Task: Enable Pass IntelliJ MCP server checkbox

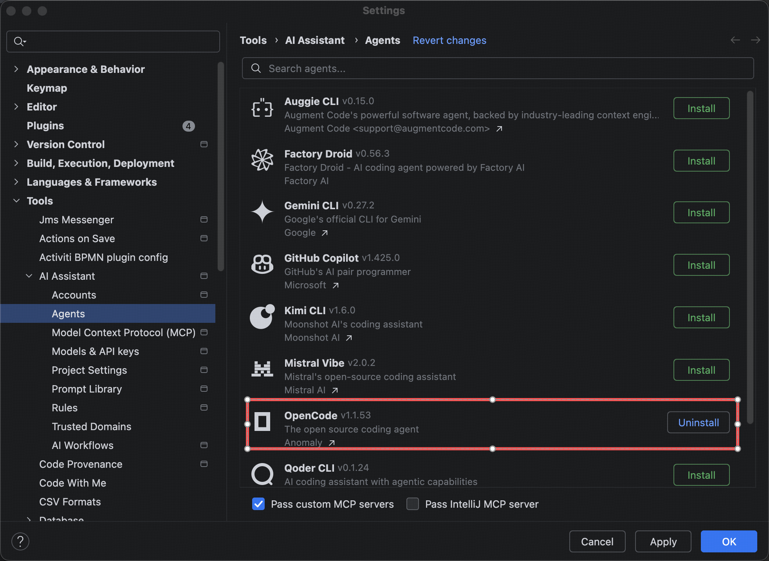Action: (413, 504)
